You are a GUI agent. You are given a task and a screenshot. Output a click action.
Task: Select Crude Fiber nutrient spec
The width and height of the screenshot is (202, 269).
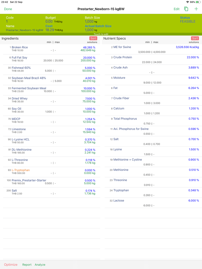click(x=153, y=100)
